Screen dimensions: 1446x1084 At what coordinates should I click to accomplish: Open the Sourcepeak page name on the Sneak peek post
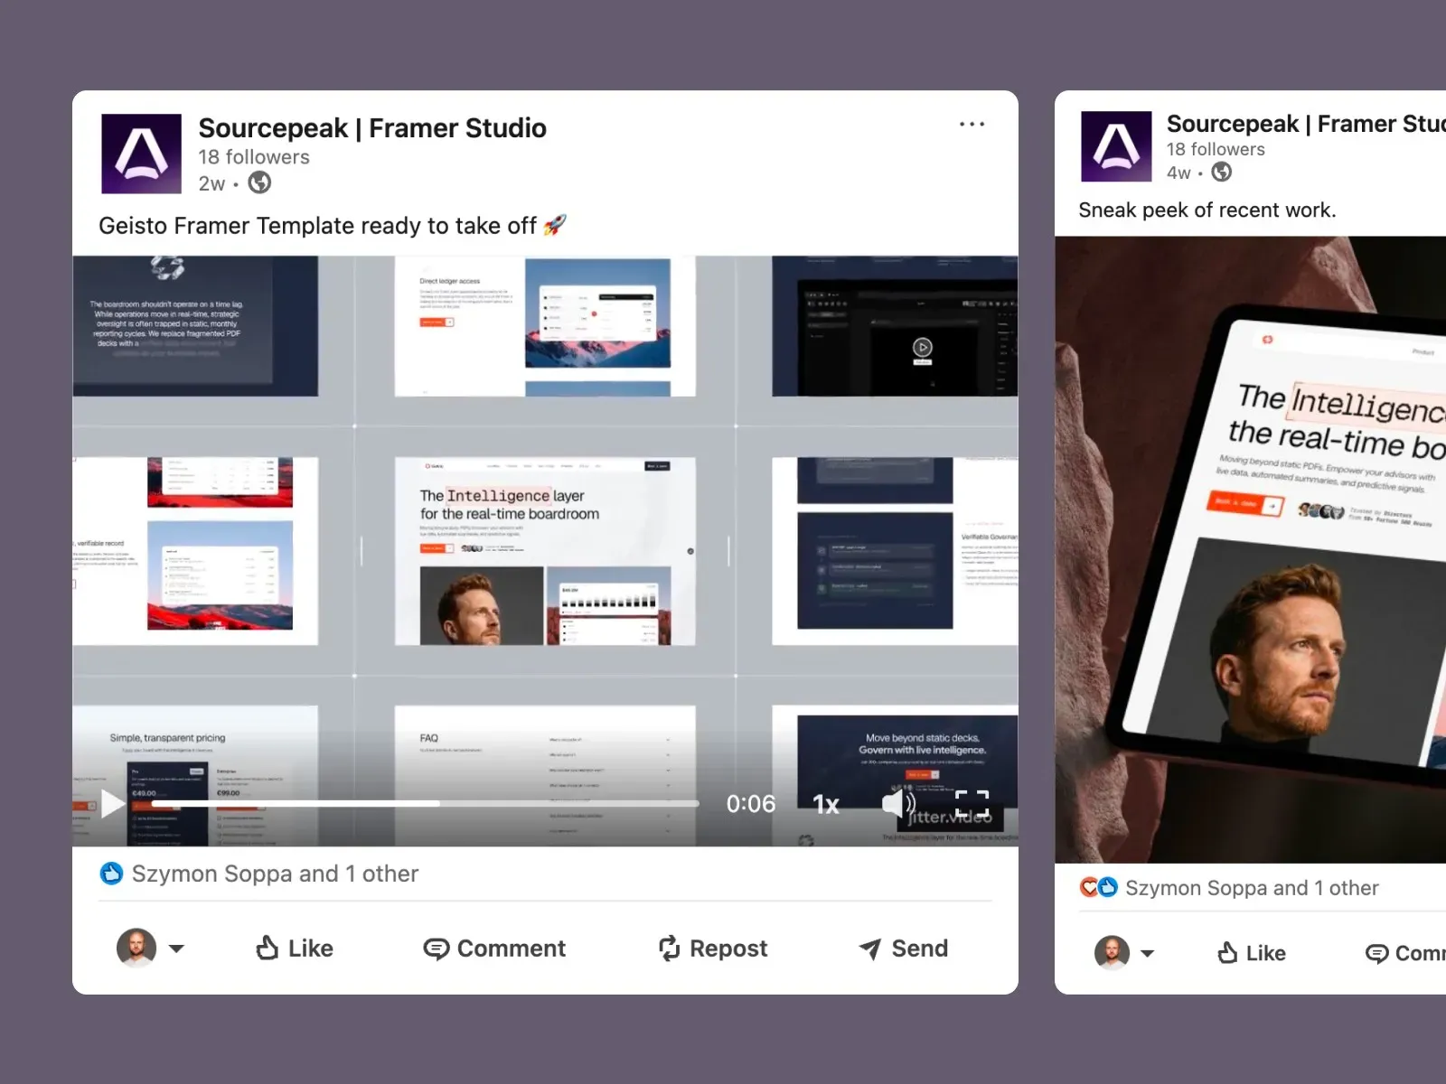1306,124
